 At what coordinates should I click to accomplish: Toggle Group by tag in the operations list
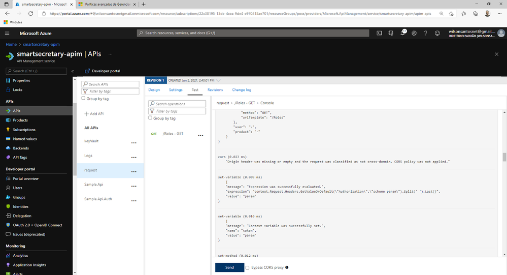point(150,118)
